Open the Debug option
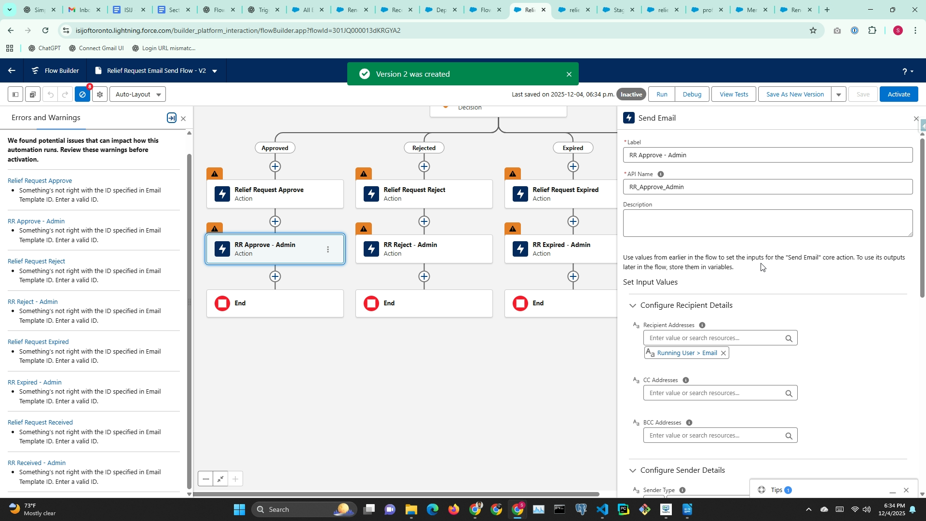926x521 pixels. (x=692, y=95)
